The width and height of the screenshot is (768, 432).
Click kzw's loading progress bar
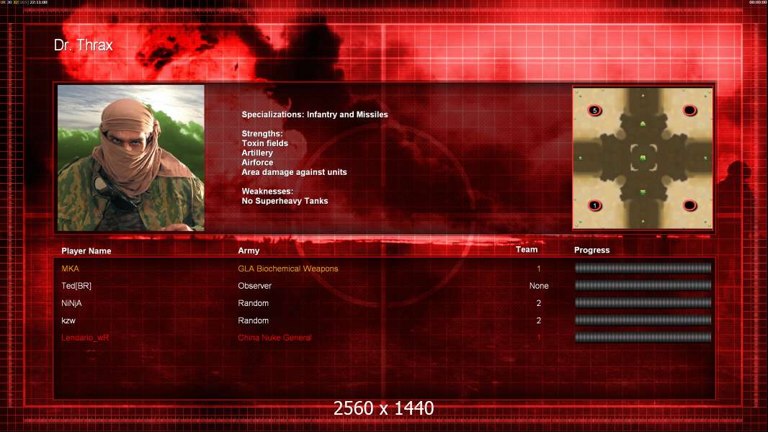pos(643,320)
